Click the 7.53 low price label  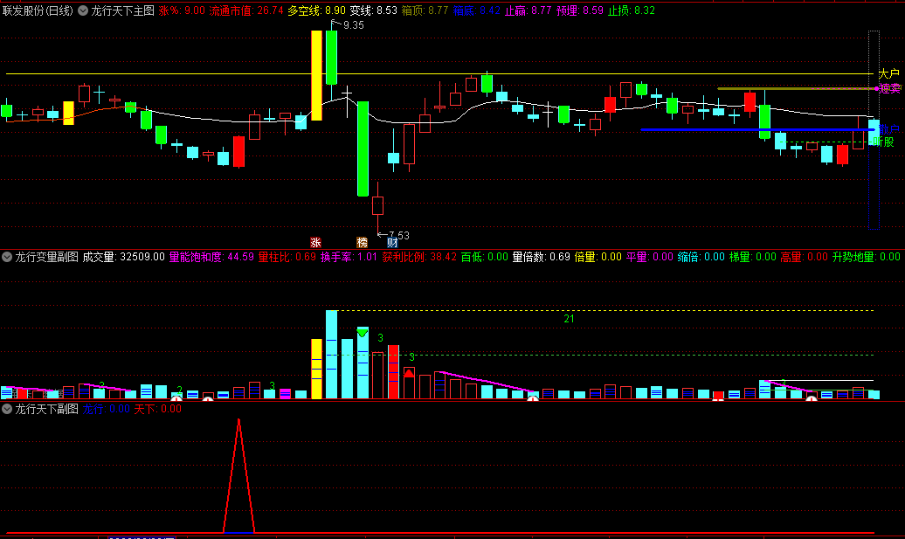coord(399,236)
